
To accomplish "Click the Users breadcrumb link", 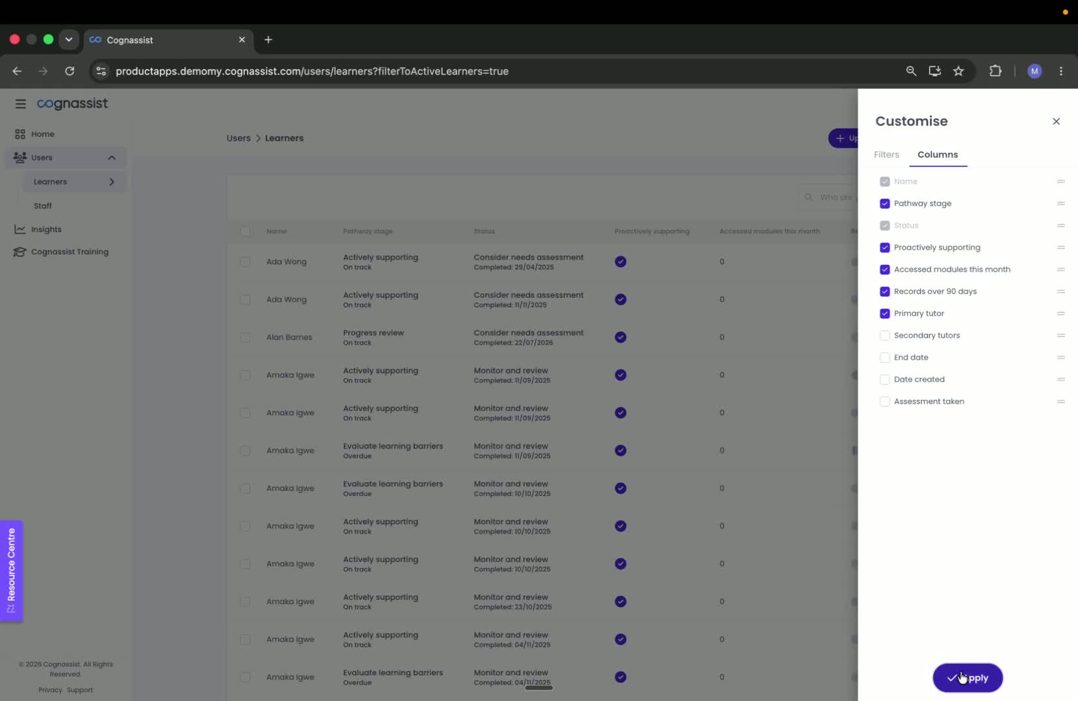I will [238, 138].
